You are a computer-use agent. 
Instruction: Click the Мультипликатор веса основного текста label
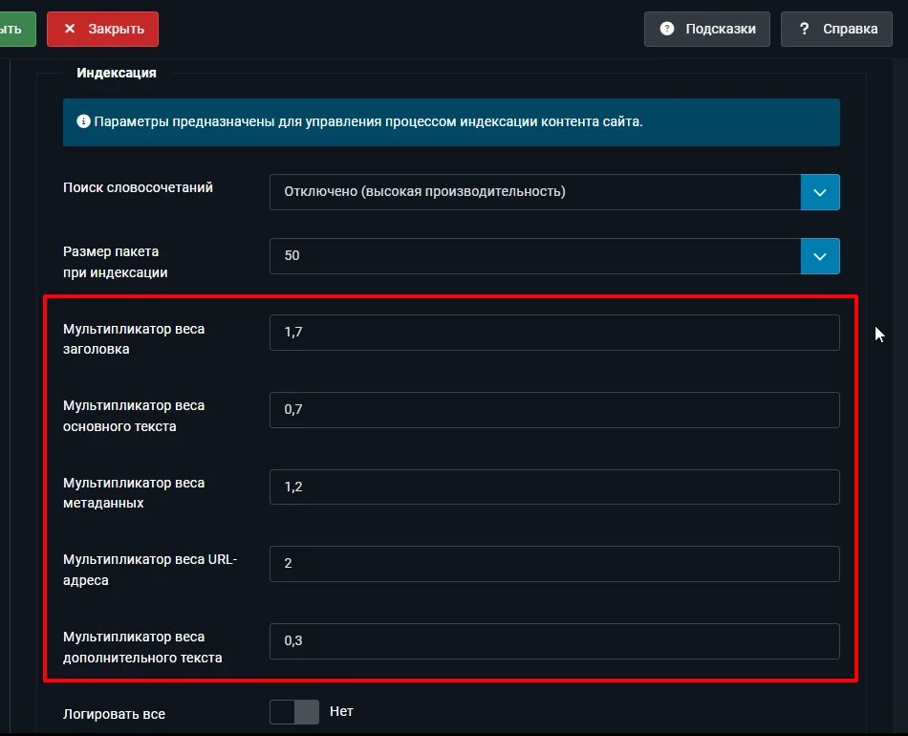click(x=134, y=416)
